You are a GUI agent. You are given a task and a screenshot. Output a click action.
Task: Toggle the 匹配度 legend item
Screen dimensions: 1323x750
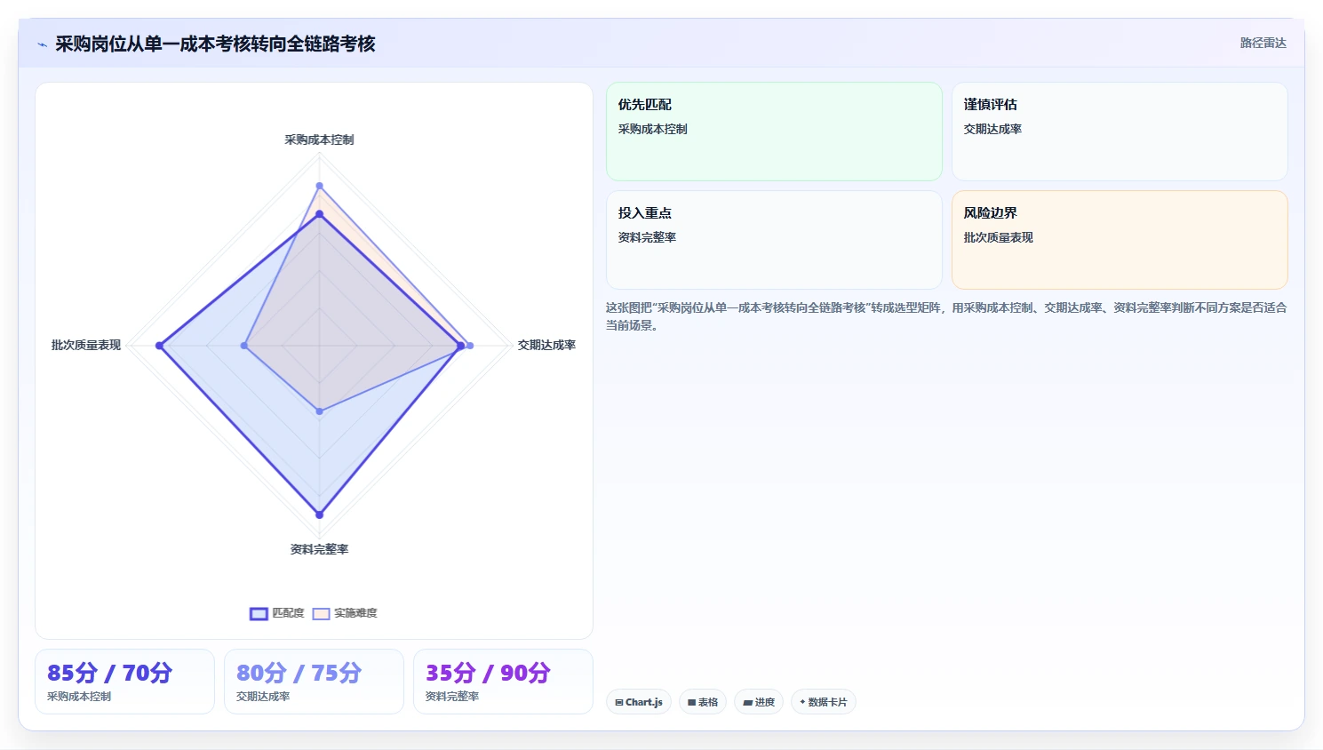pos(277,613)
